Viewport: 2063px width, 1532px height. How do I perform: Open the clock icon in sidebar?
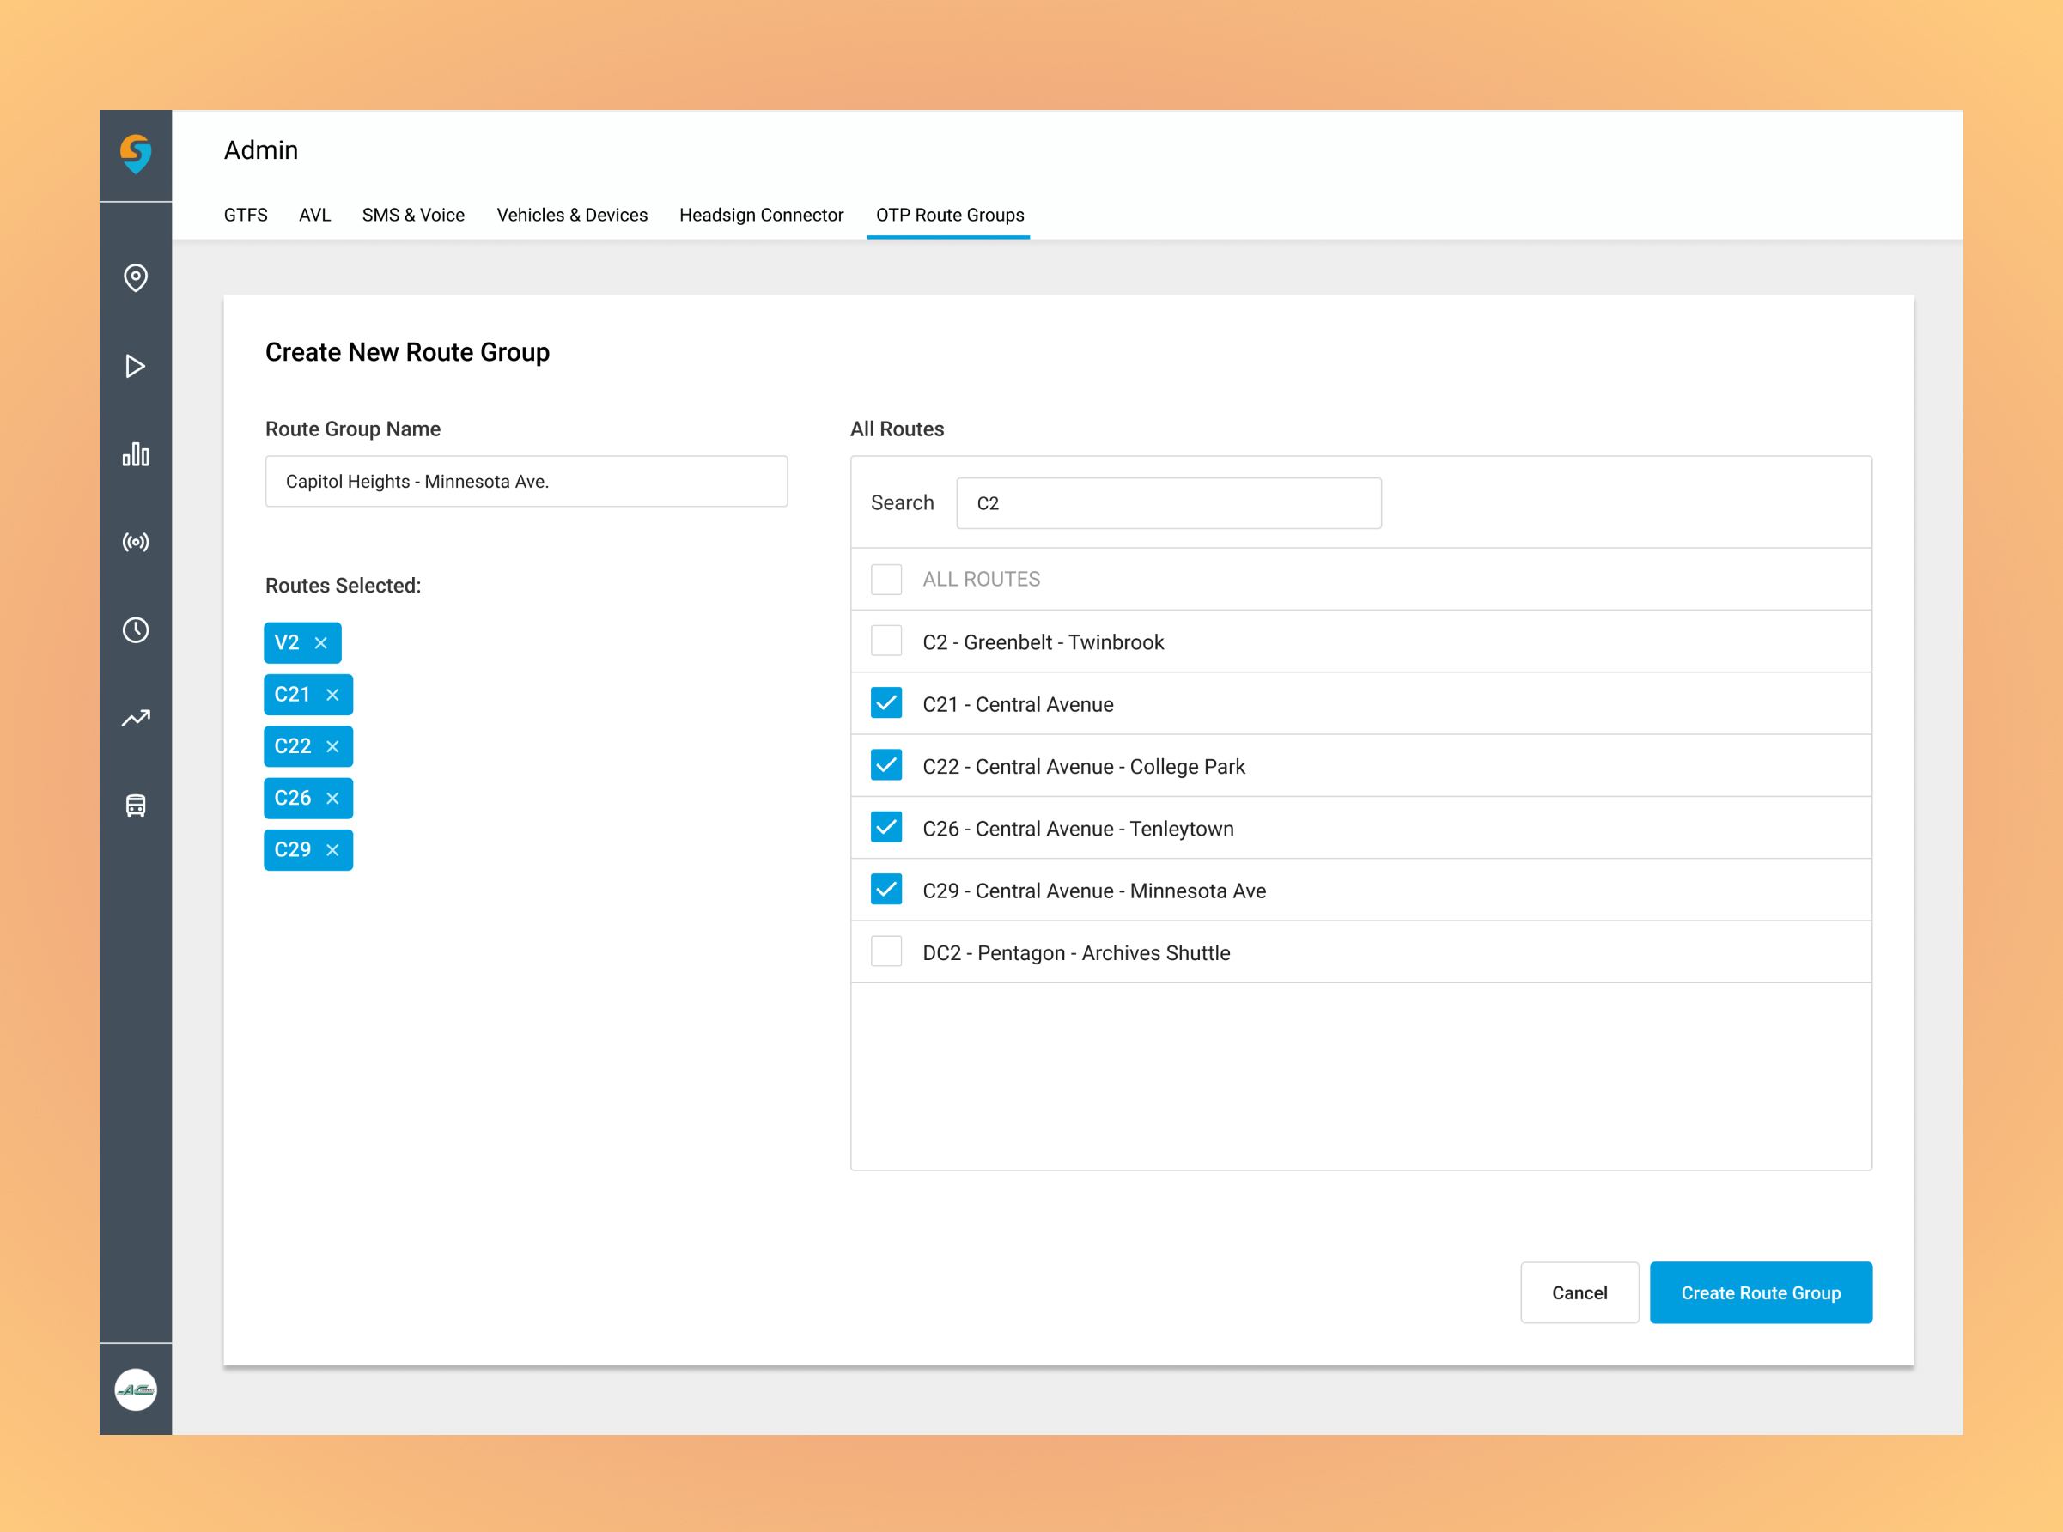coord(136,630)
